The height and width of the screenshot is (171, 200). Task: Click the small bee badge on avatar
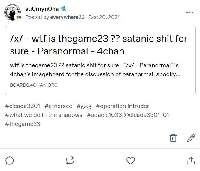(19, 17)
